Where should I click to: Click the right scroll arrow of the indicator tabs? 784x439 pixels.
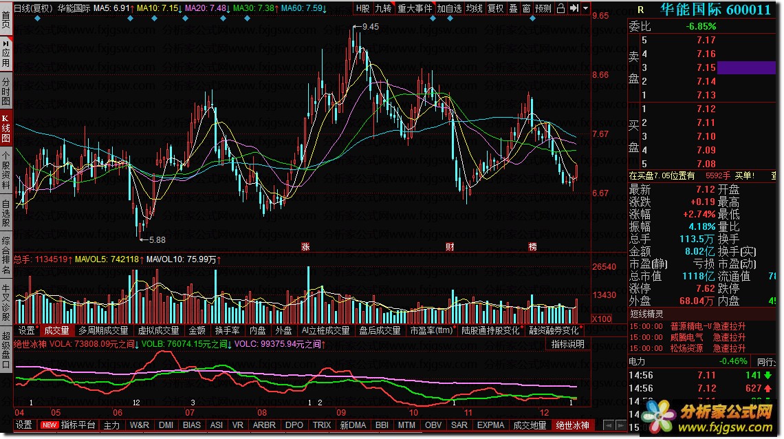click(620, 425)
